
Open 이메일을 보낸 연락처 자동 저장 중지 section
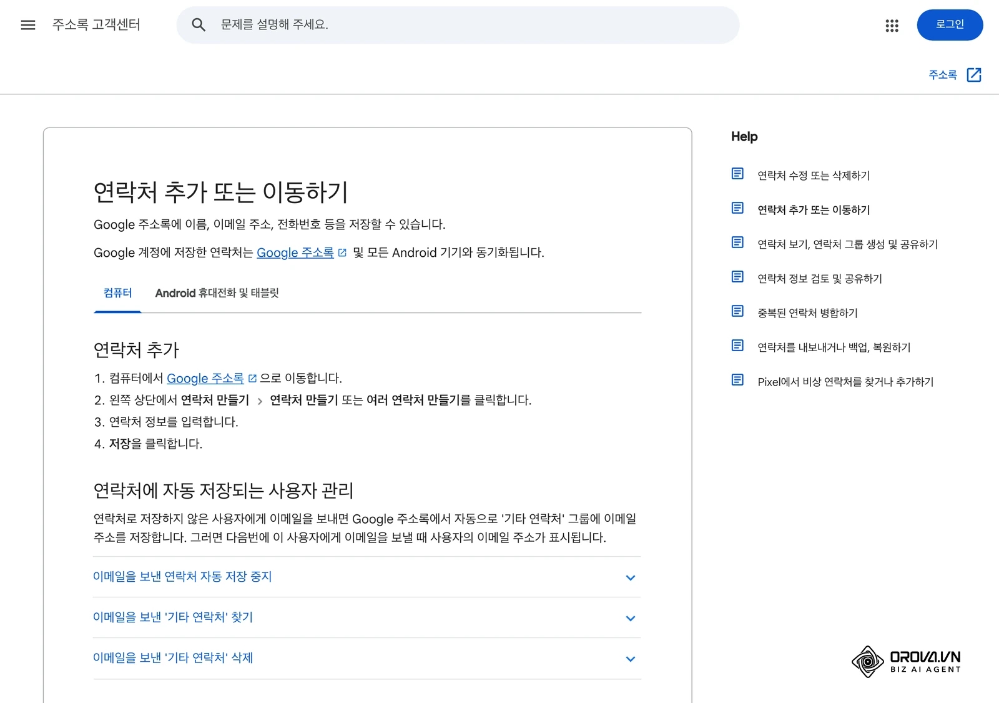(x=367, y=577)
